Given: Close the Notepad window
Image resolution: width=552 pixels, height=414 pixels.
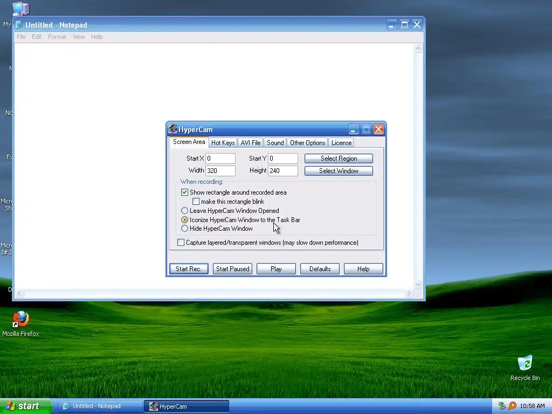Looking at the screenshot, I should [x=417, y=25].
